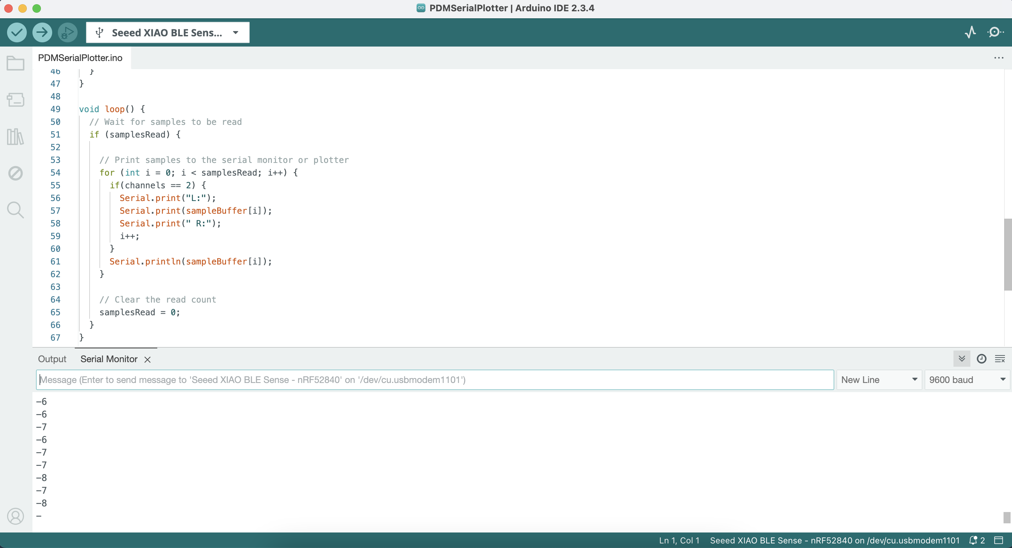Open the New Line ending dropdown
Image resolution: width=1012 pixels, height=548 pixels.
pos(879,380)
